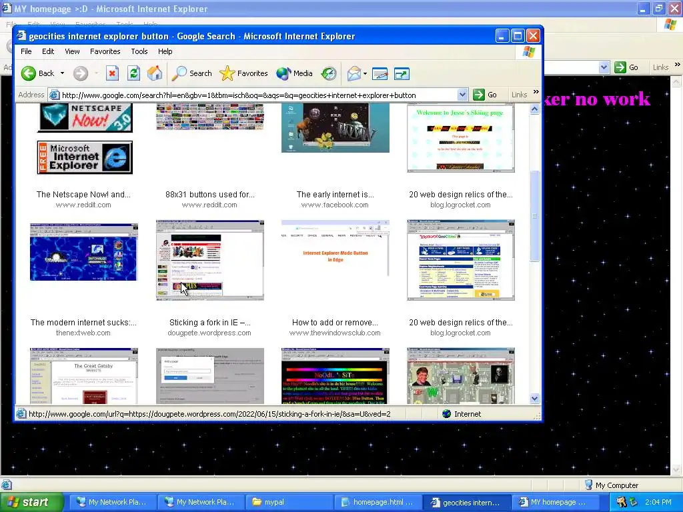Open the Noodle's Site rainbow thumbnail
The image size is (683, 512).
(x=335, y=376)
